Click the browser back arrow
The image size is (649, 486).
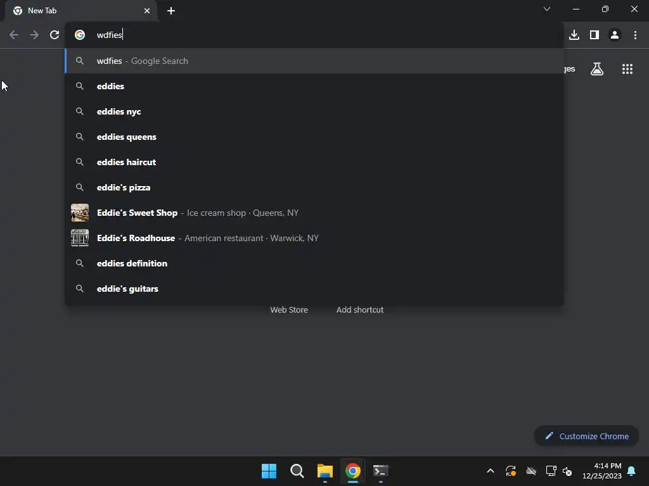(14, 35)
